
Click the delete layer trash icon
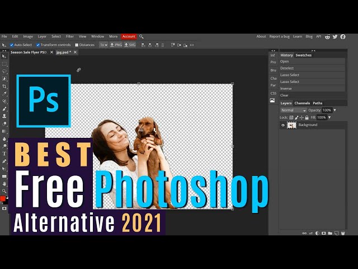tap(343, 233)
